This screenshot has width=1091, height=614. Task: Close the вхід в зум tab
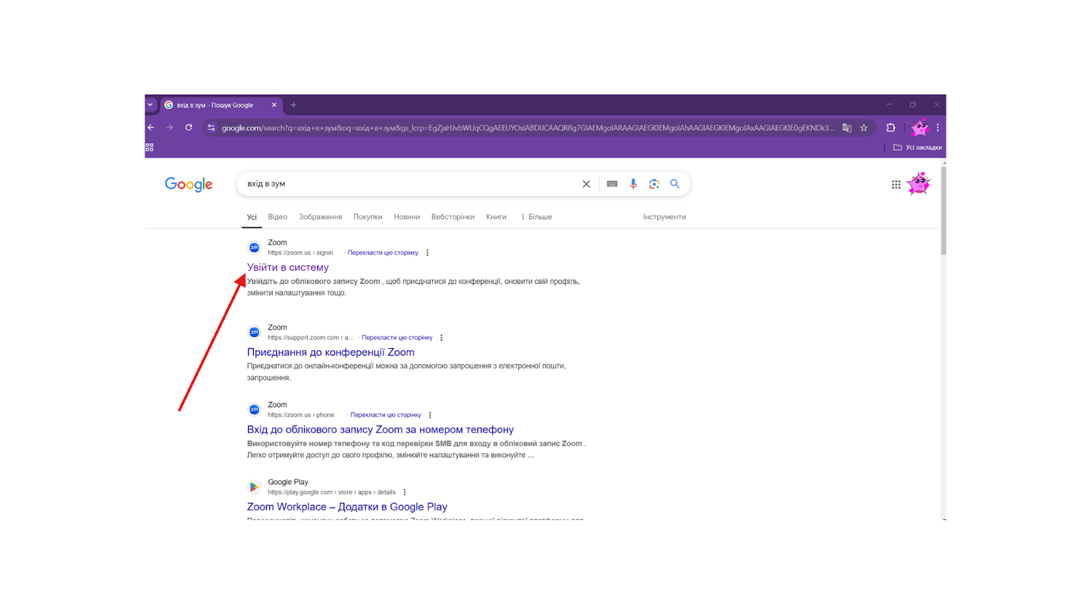(274, 105)
